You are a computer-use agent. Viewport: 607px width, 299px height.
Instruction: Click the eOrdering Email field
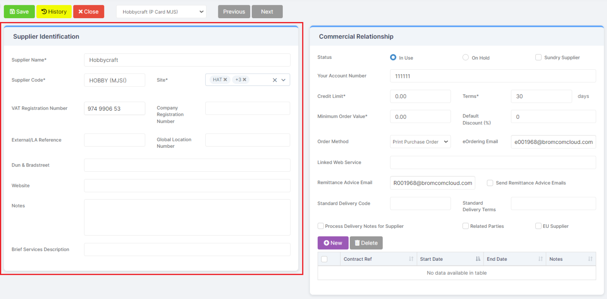point(554,142)
